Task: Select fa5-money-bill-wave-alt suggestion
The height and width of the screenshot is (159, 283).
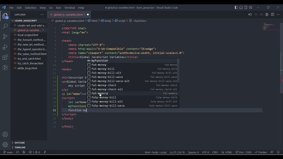Action: pyautogui.click(x=133, y=81)
